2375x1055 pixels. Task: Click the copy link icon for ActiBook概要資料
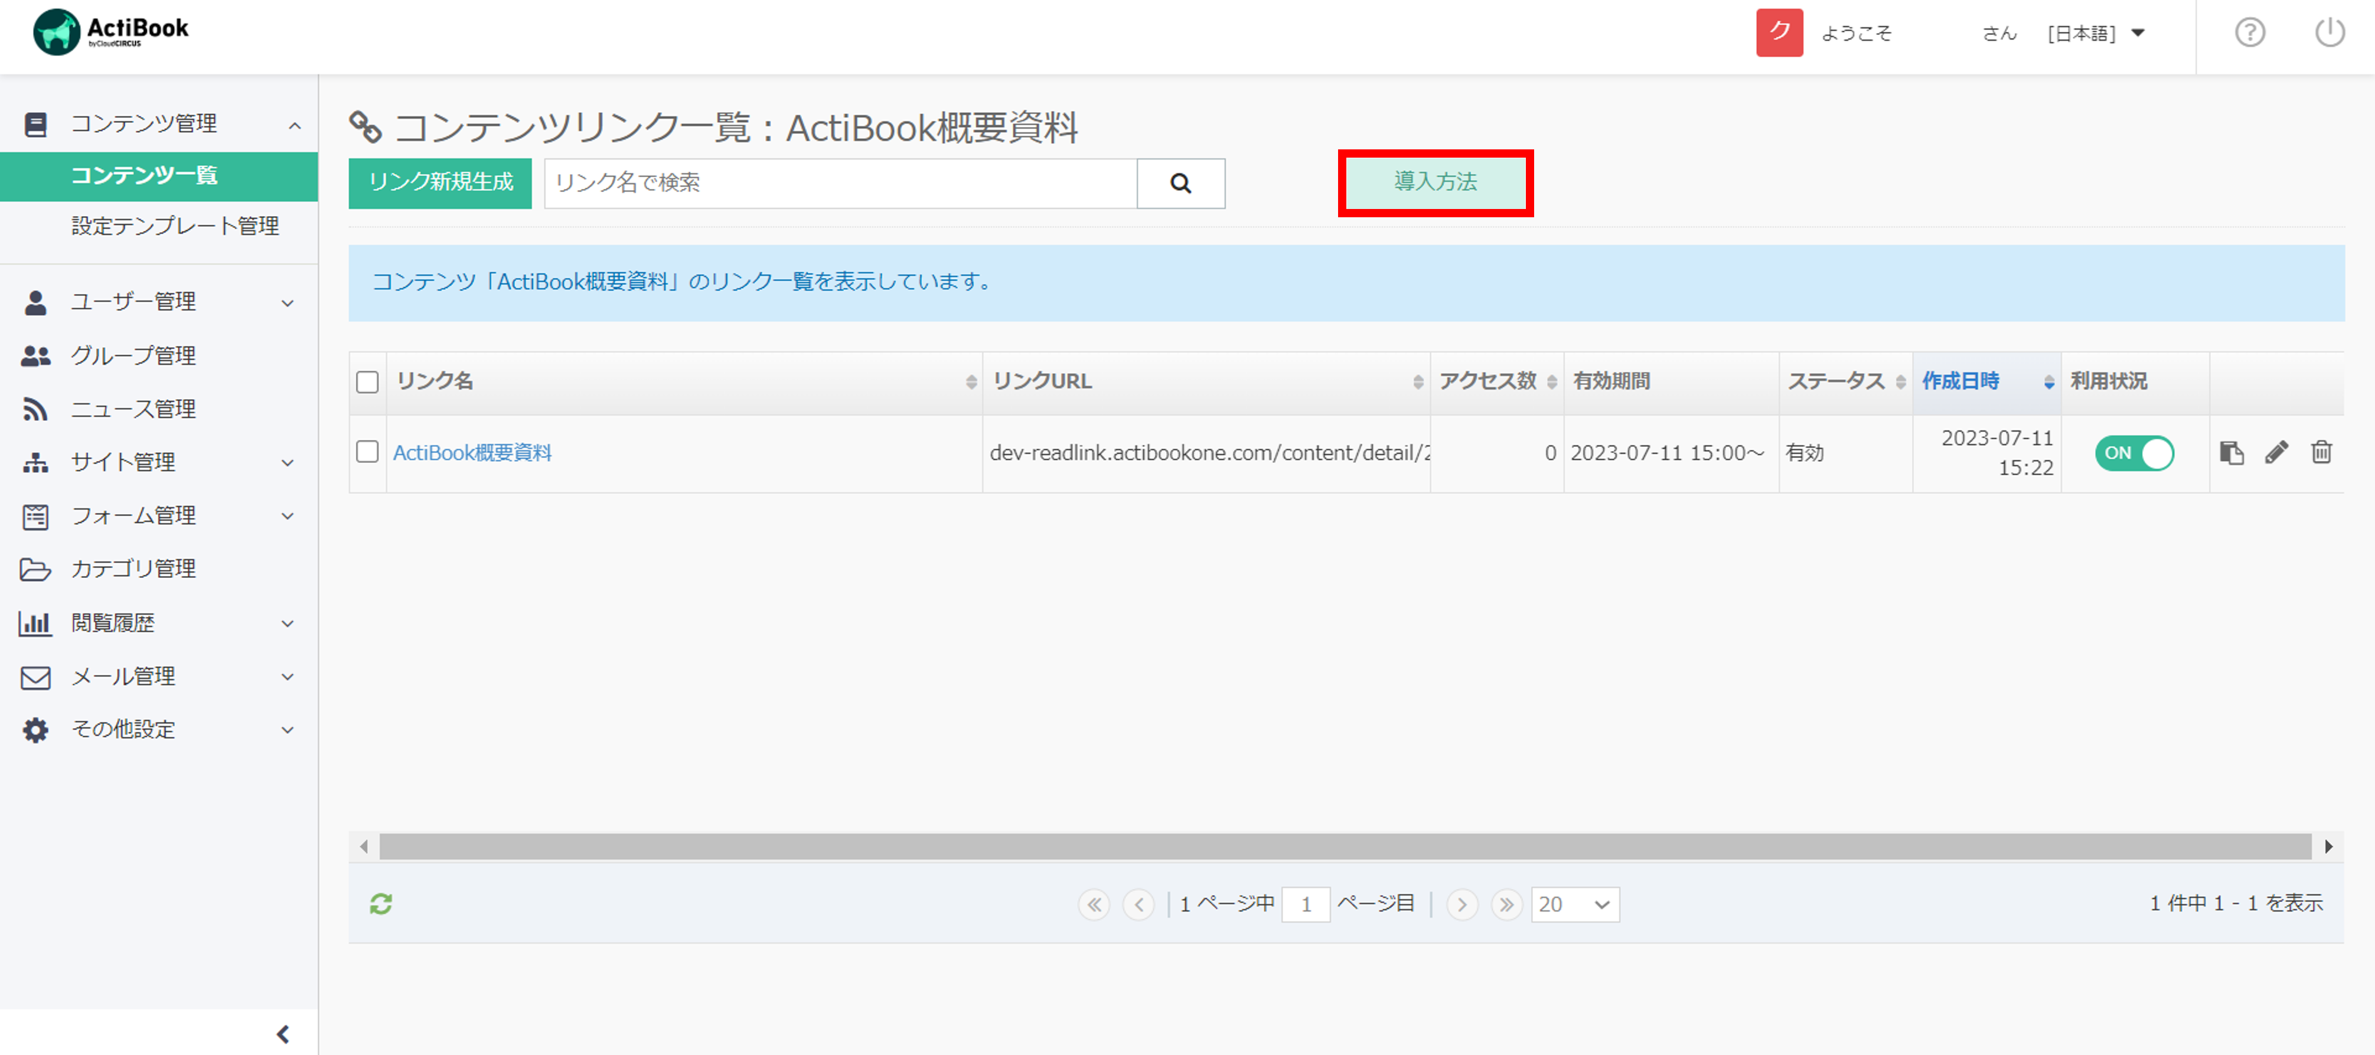2231,452
